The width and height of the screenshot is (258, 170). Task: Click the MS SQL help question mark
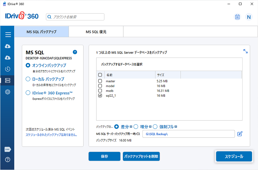tap(75, 52)
